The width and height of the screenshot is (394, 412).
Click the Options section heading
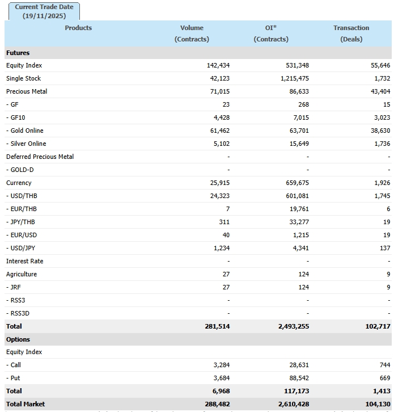[x=18, y=339]
